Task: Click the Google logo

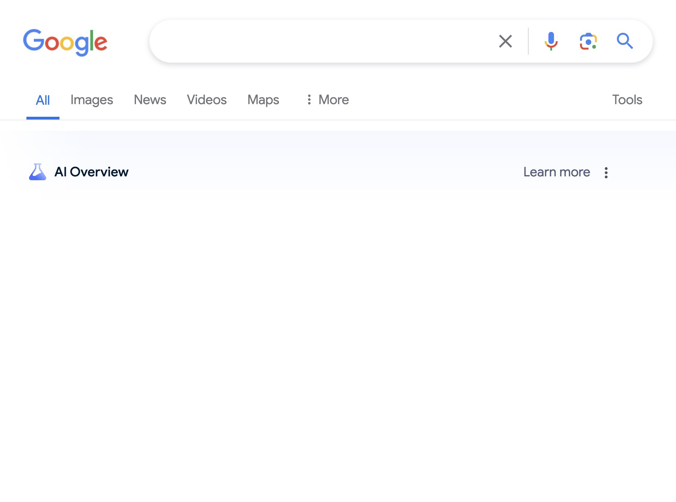Action: click(65, 42)
